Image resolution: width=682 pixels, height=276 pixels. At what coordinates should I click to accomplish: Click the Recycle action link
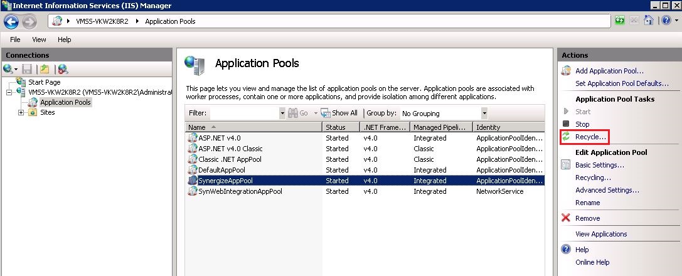click(590, 137)
